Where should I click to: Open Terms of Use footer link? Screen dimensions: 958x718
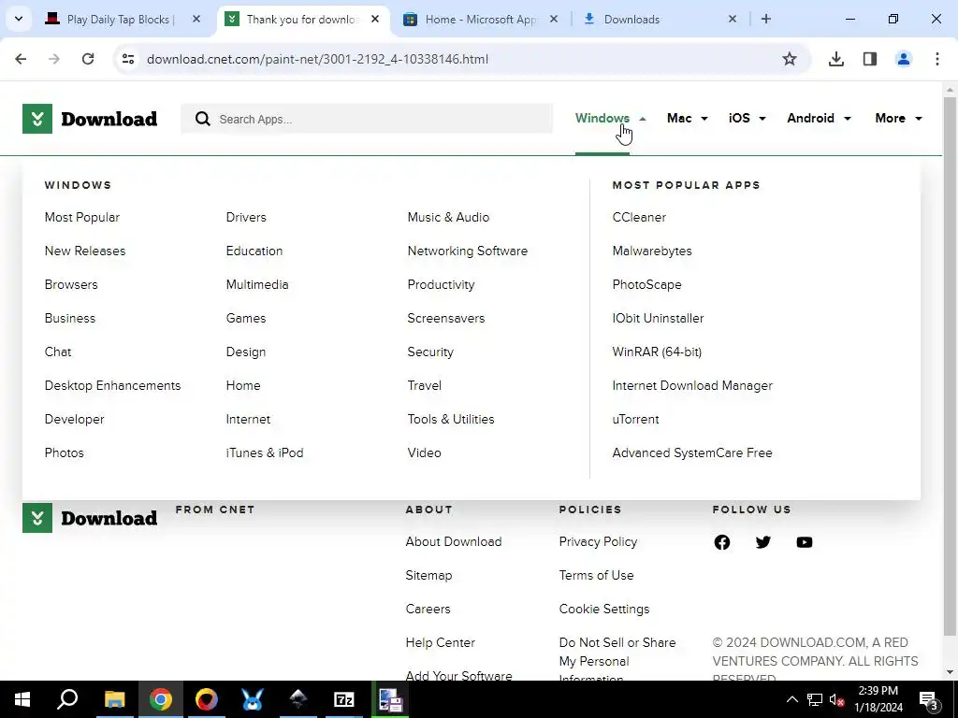pos(596,575)
